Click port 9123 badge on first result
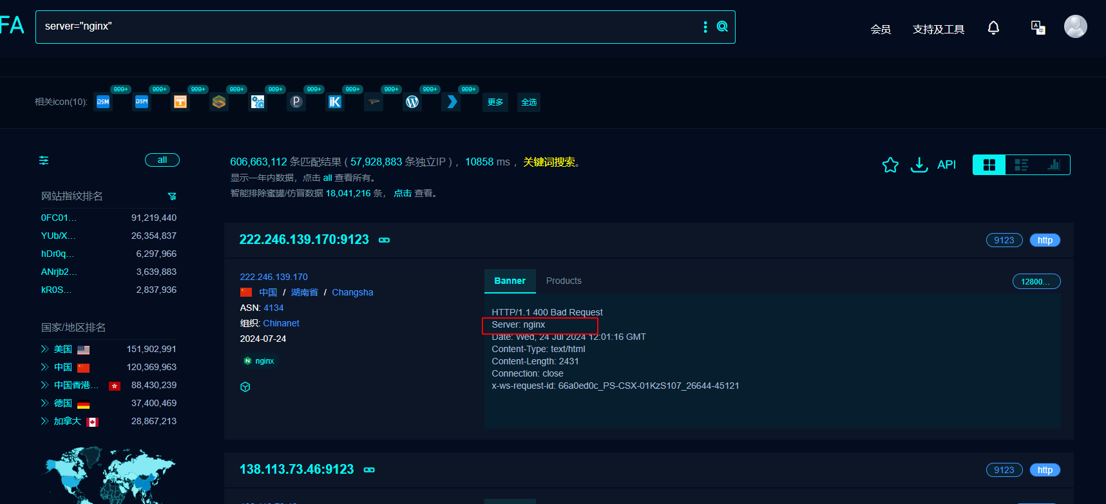This screenshot has height=504, width=1106. [x=1004, y=240]
